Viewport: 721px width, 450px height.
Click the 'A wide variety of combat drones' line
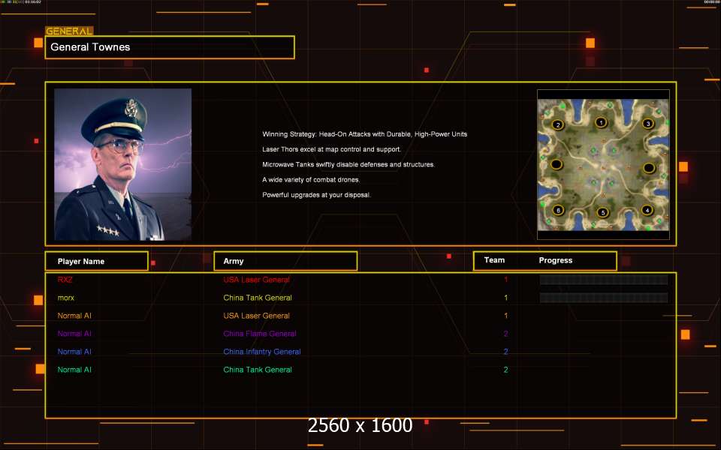(311, 179)
